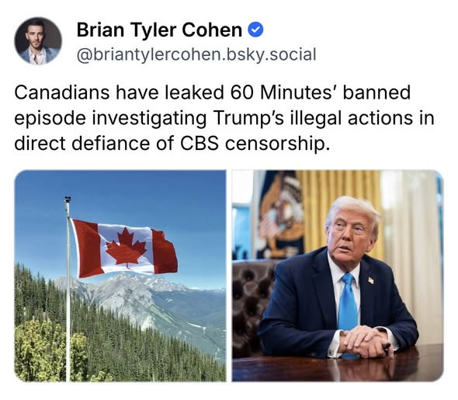Image resolution: width=458 pixels, height=400 pixels.
Task: Click the clasped hands on the desk
Action: point(365,341)
